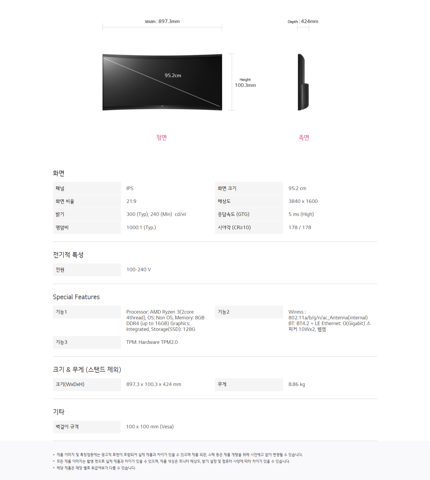Screen dimensions: 430x480
Task: Click the 화면 section heading
Action: 59,173
